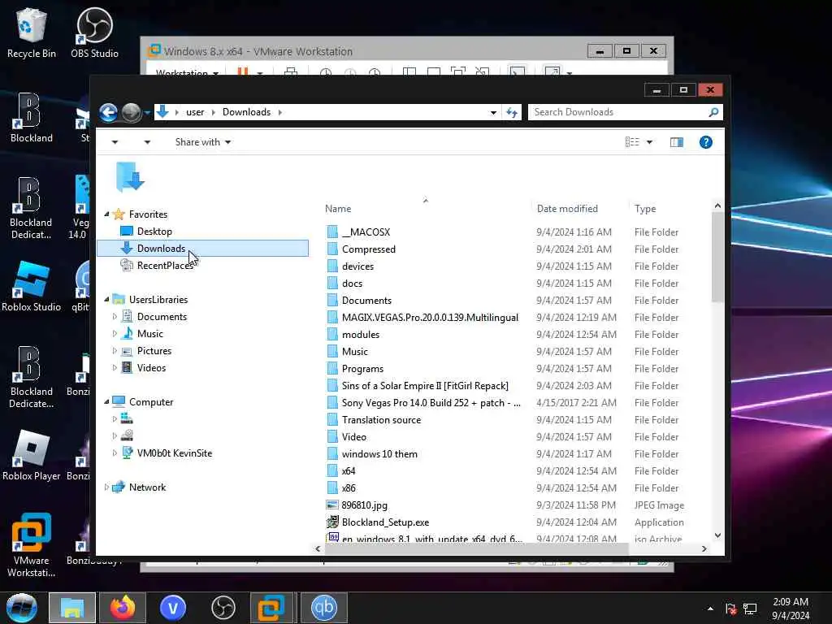Expand the Videos library node
Image resolution: width=832 pixels, height=624 pixels.
pos(115,368)
